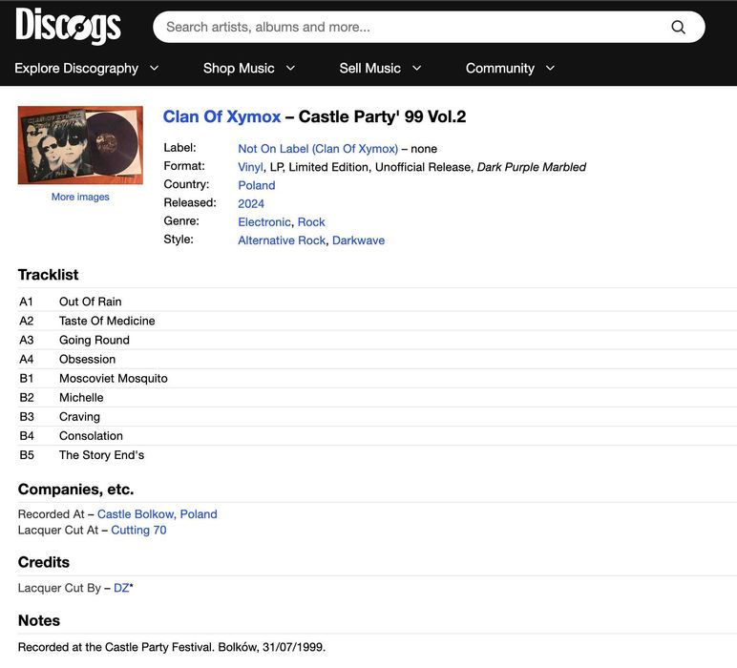Browse the Darkwave style link
737x668 pixels.
[358, 240]
